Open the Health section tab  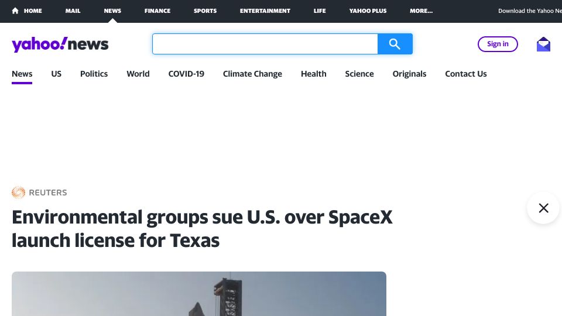(x=314, y=74)
